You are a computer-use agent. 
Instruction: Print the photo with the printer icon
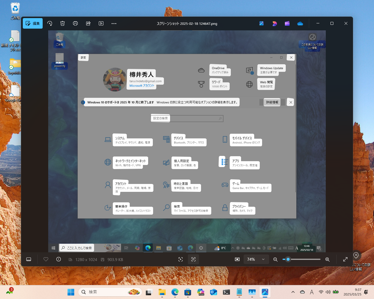tap(75, 23)
